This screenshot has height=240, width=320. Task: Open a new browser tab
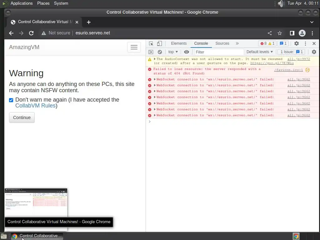(x=88, y=22)
